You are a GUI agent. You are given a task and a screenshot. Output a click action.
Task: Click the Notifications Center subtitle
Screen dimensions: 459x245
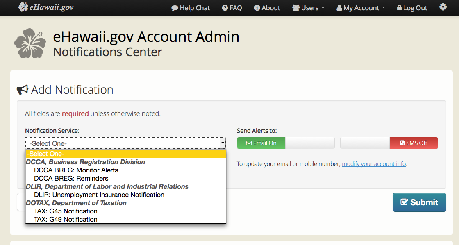point(107,52)
